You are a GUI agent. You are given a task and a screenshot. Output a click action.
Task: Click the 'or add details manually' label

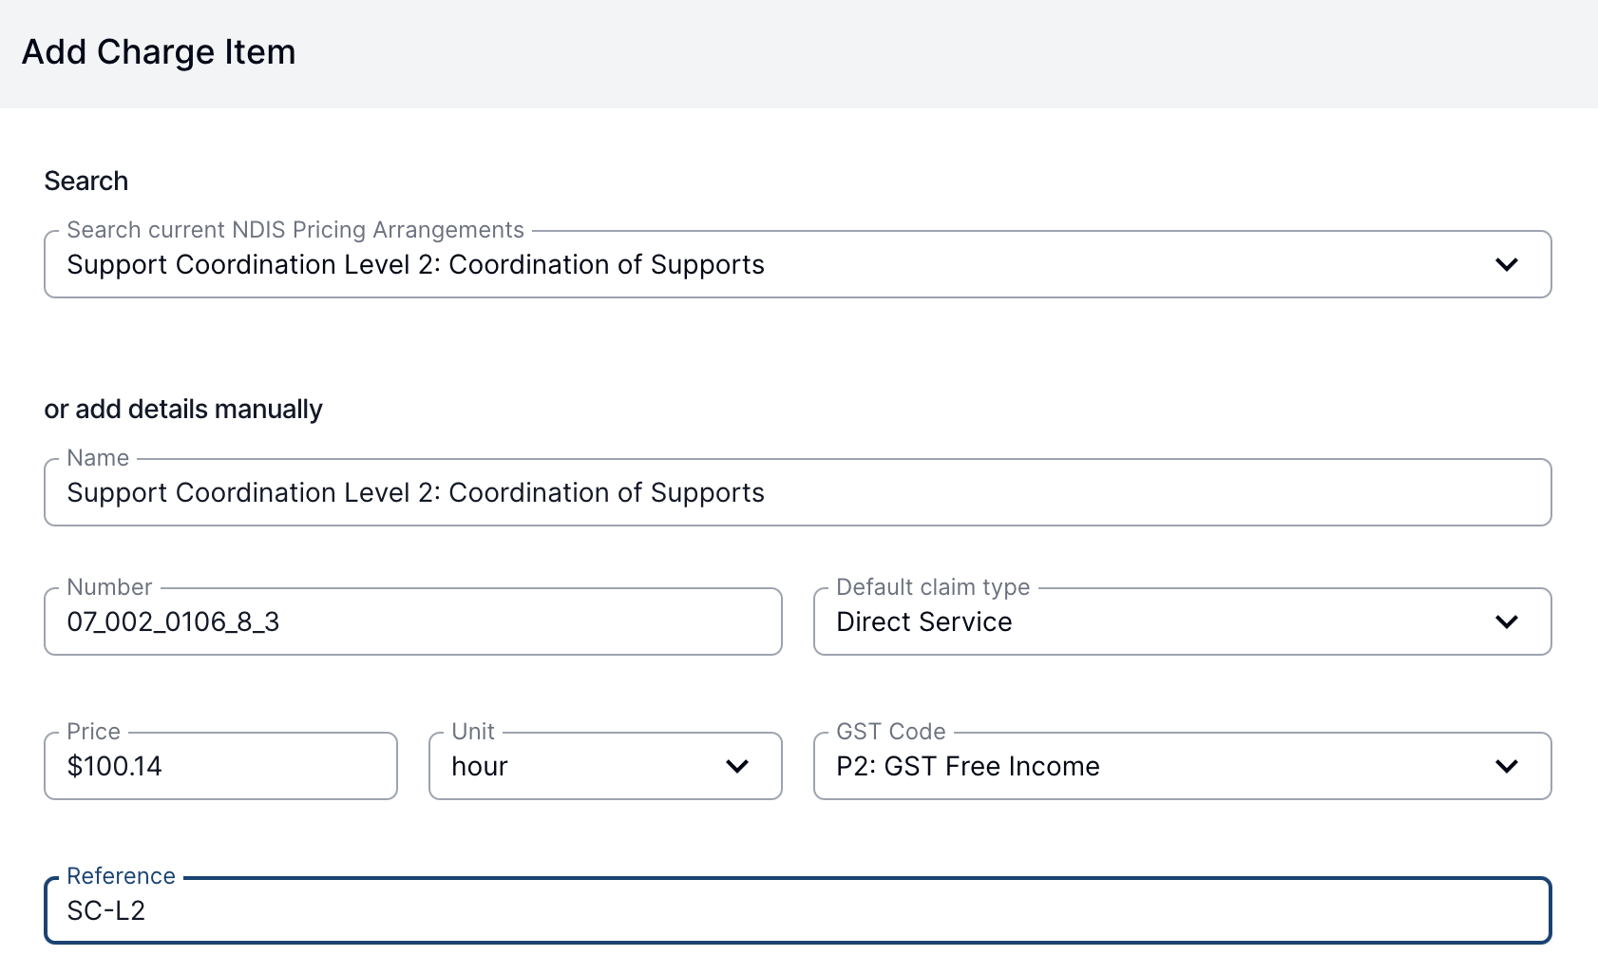point(183,409)
